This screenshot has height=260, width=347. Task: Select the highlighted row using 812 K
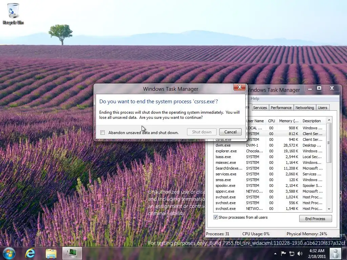tap(286, 134)
